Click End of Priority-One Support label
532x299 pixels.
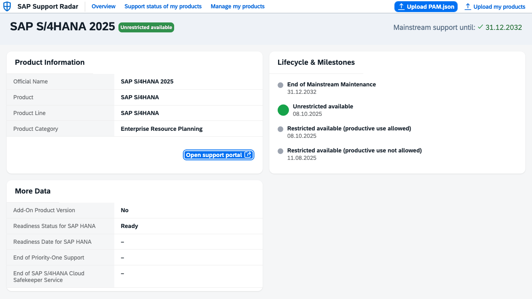pos(49,257)
